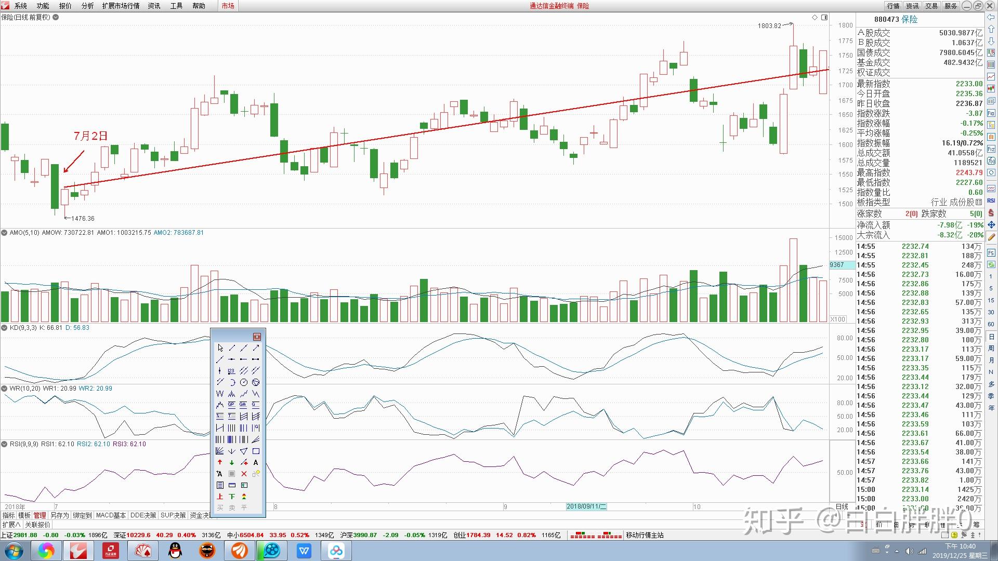Select the line segment drawing tool
This screenshot has height=561, width=998.
point(232,348)
